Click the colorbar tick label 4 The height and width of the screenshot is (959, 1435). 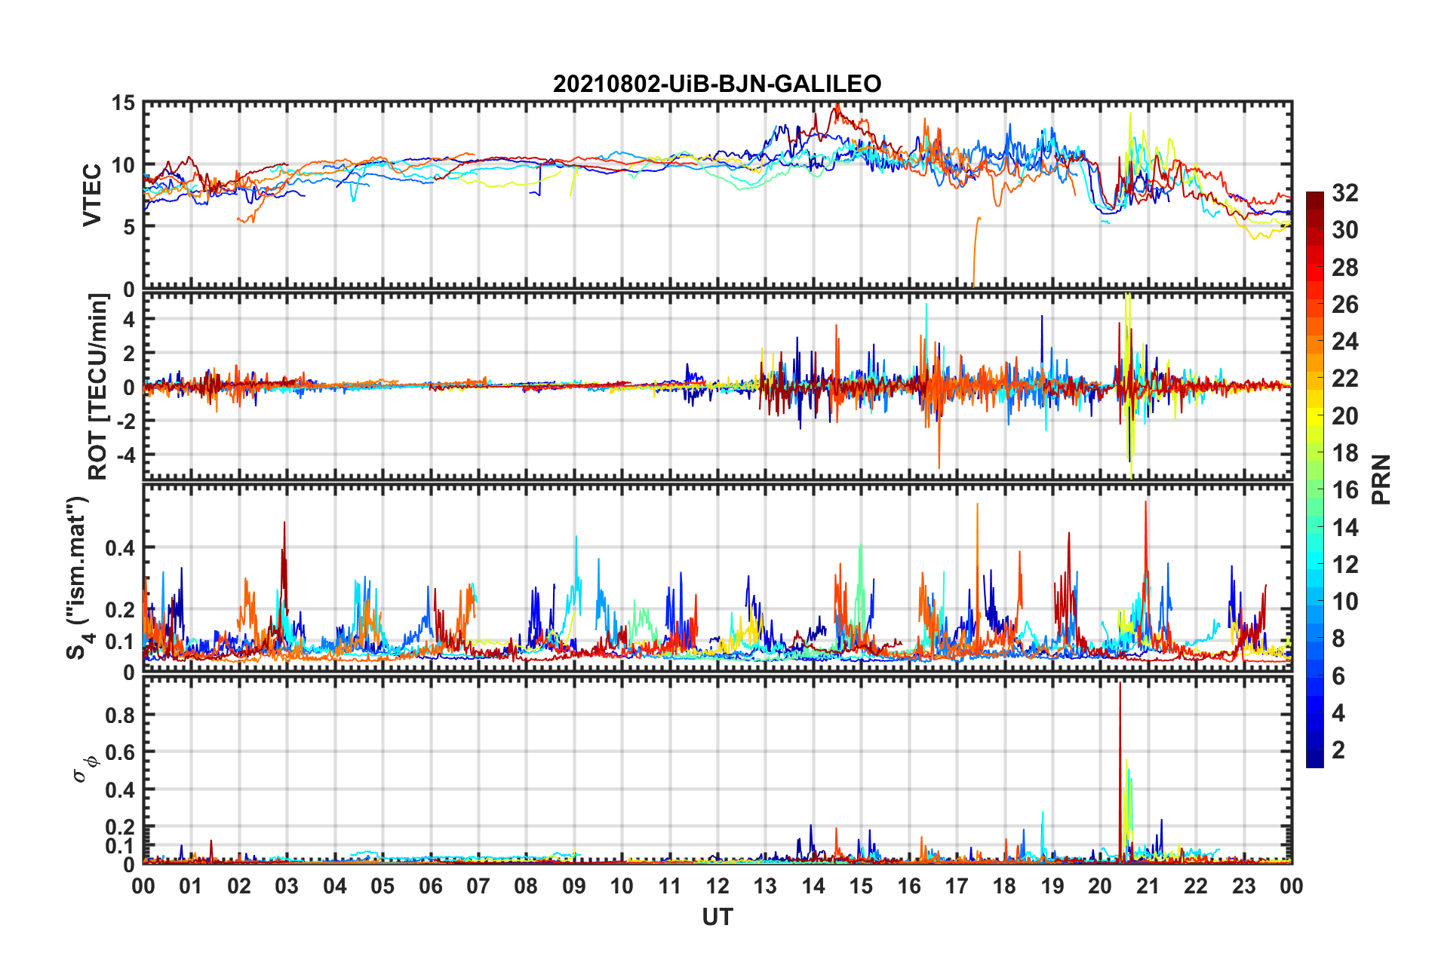(1338, 713)
